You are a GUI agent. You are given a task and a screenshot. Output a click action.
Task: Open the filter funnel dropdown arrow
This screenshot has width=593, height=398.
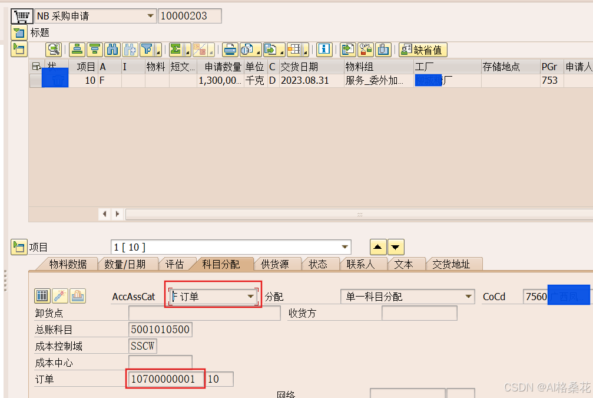(x=158, y=50)
